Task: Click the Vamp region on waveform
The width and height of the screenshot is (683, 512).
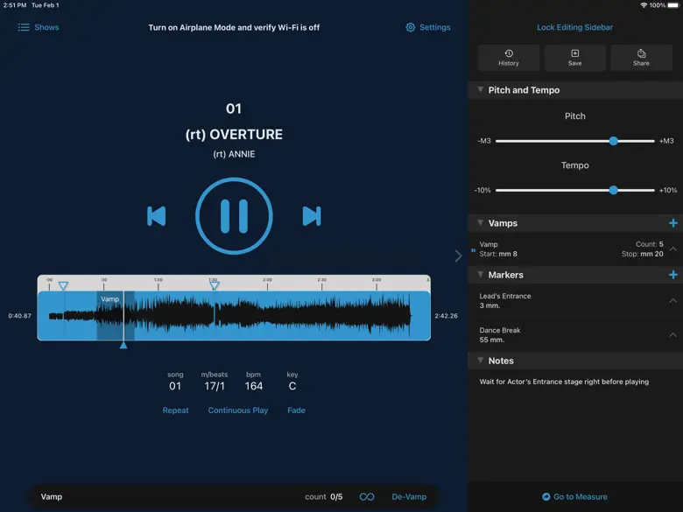Action: 116,316
